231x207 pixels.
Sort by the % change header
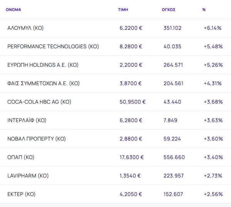tap(204, 9)
